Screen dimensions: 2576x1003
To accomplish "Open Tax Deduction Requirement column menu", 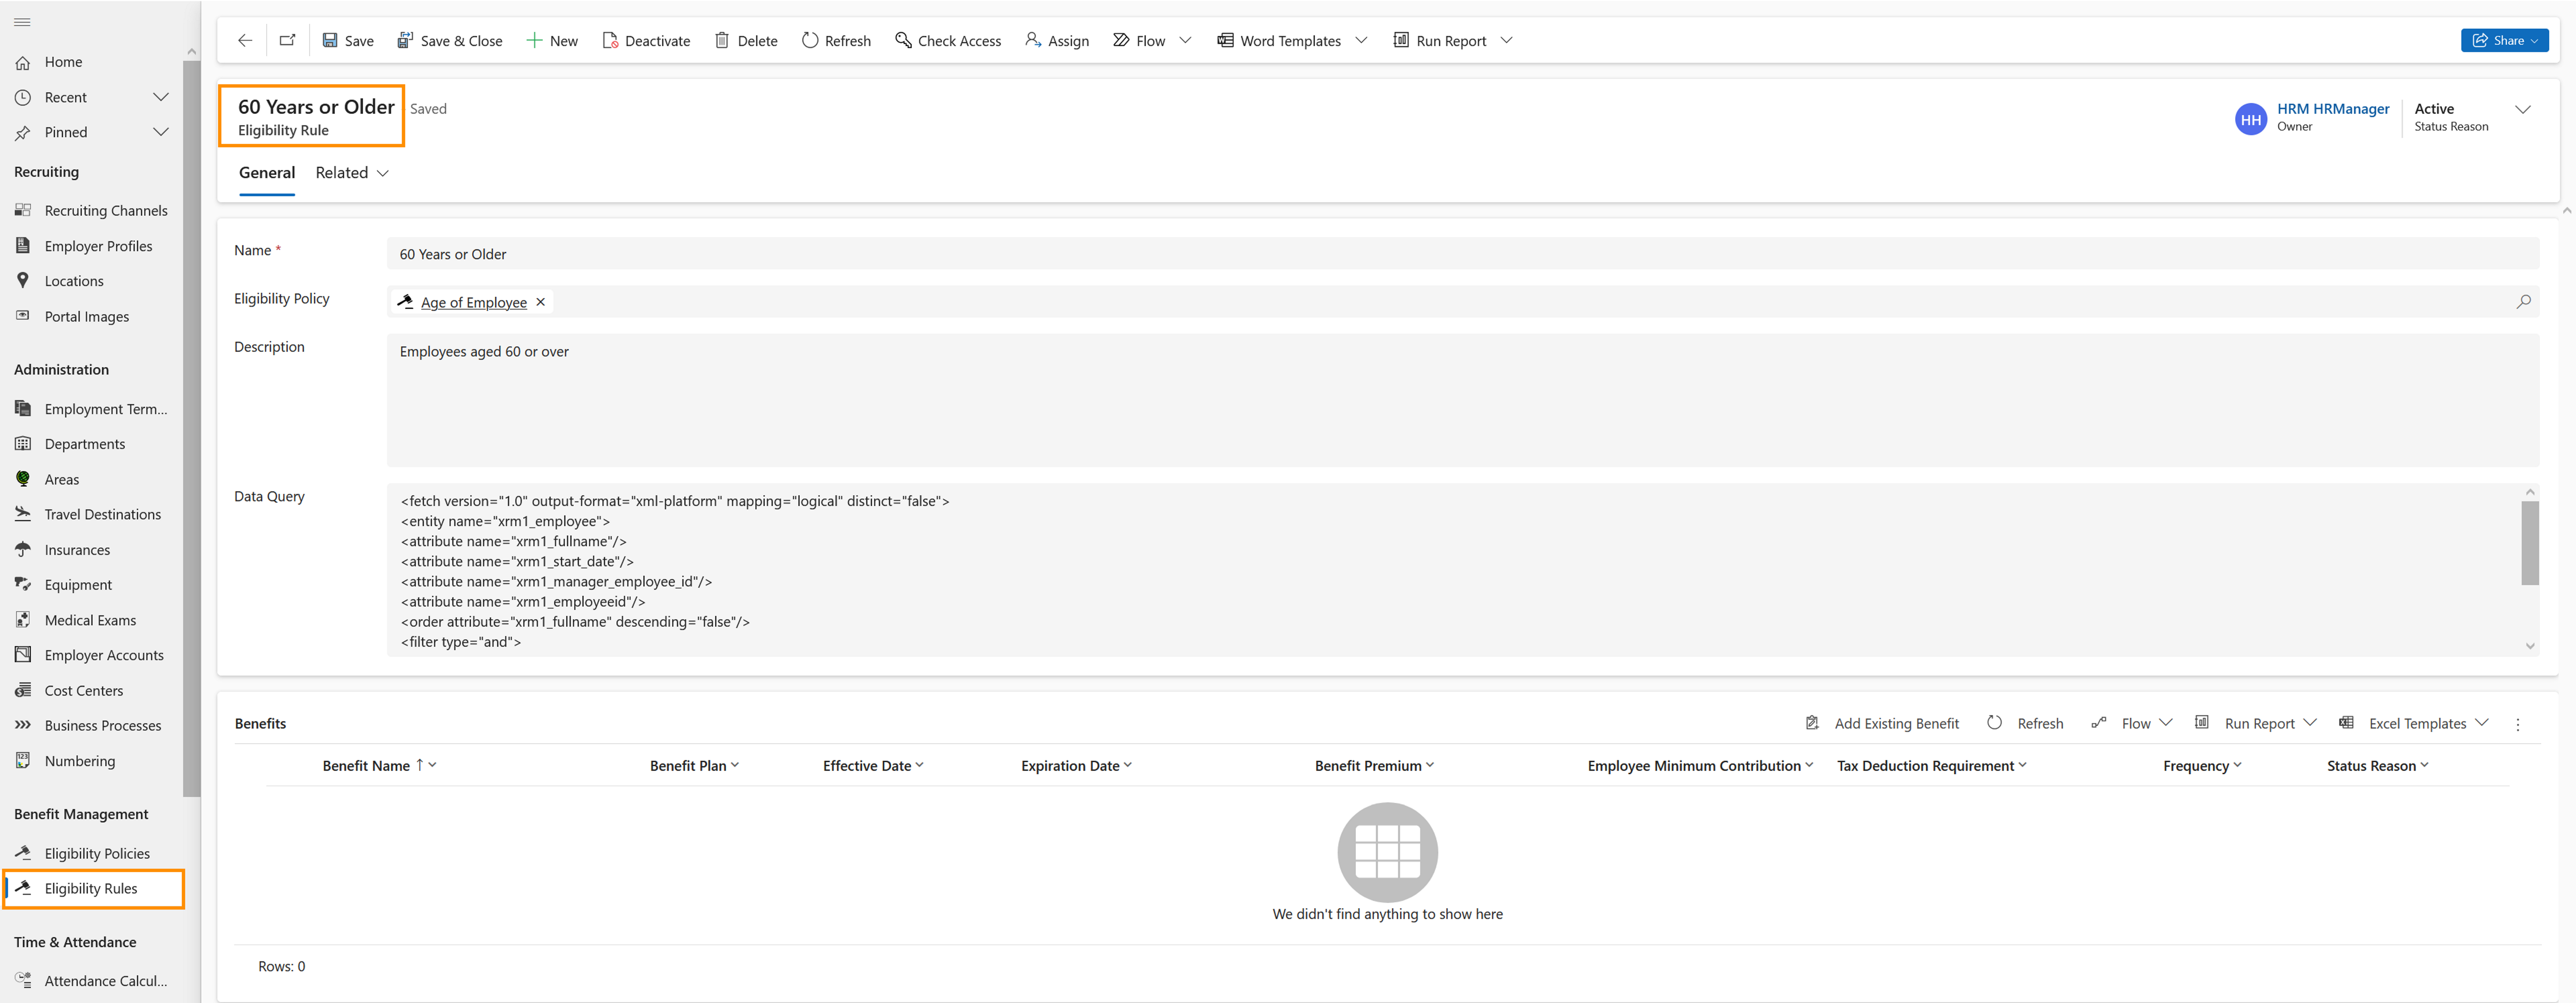I will (x=1931, y=765).
